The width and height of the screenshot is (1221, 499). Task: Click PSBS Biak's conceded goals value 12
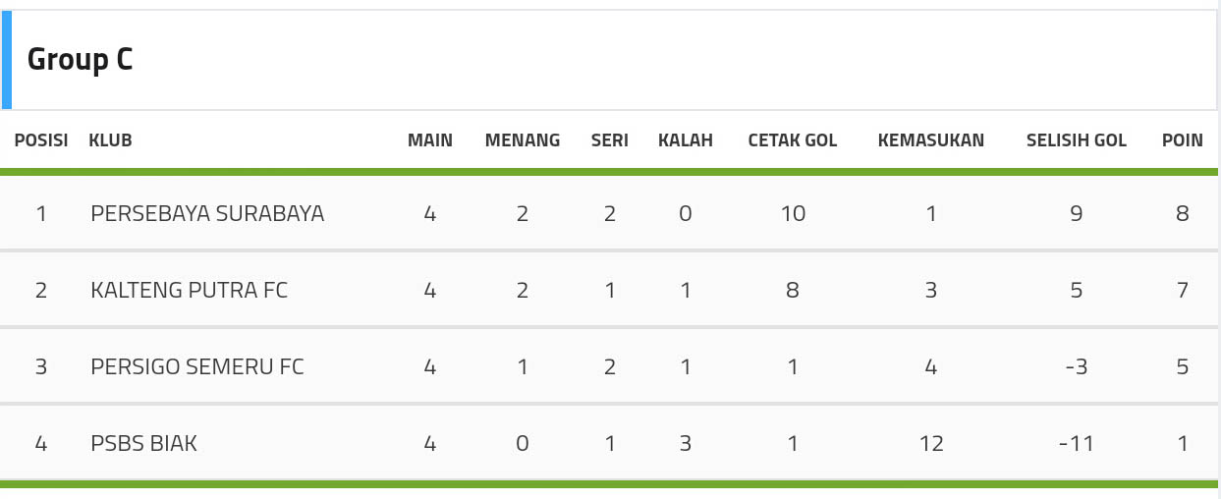click(x=931, y=443)
